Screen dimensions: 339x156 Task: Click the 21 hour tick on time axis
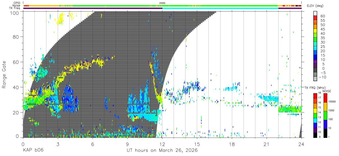(x=267, y=144)
